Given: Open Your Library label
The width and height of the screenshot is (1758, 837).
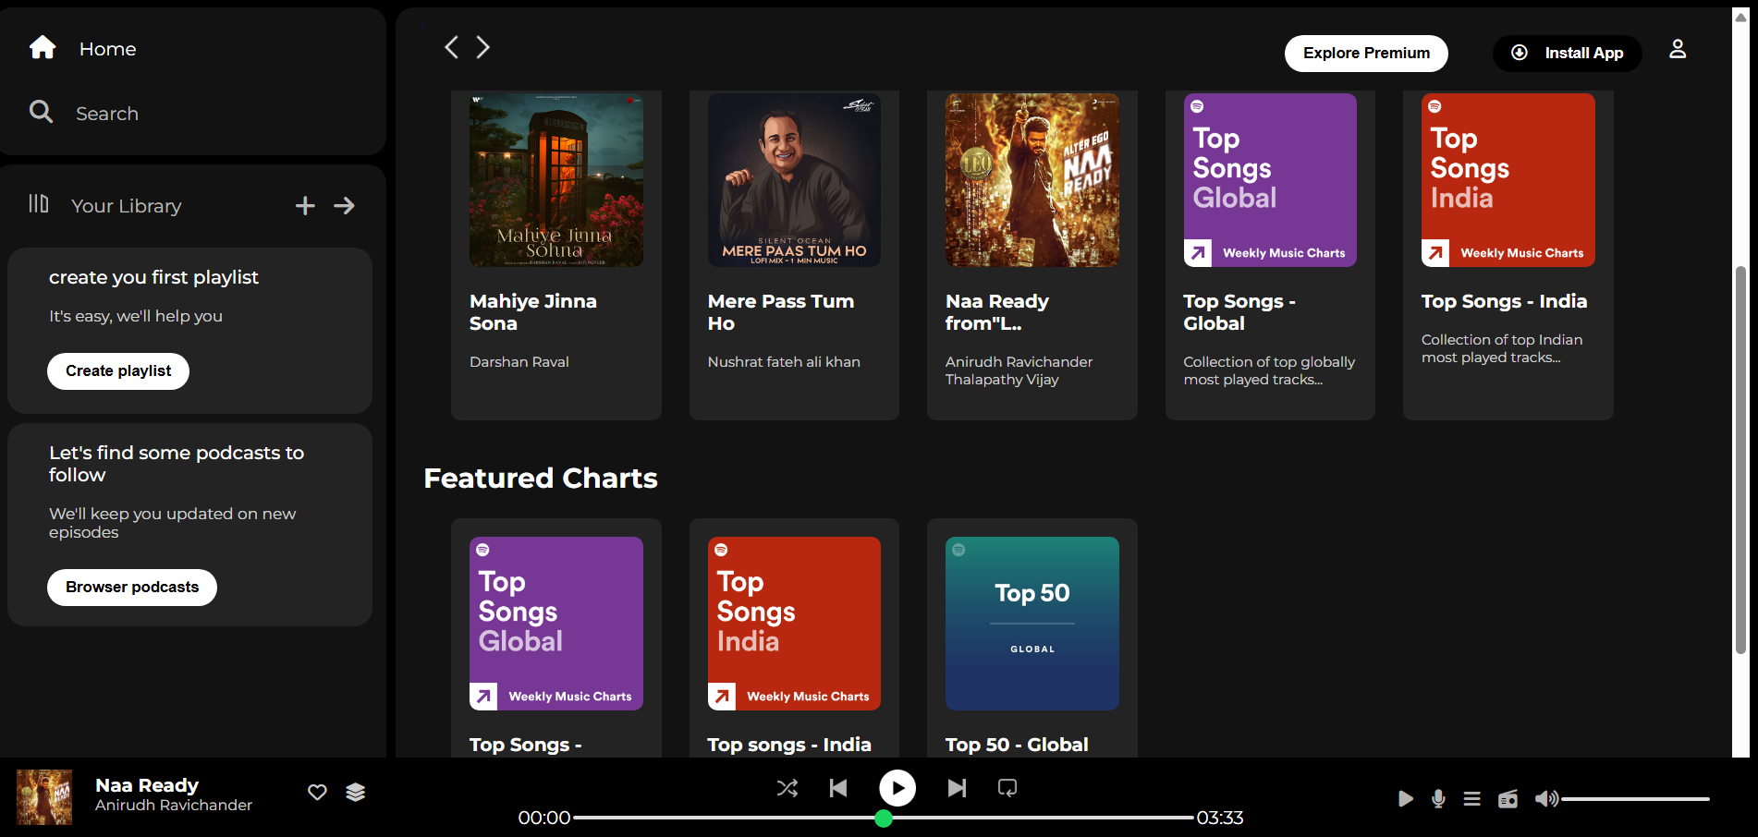Looking at the screenshot, I should 127,206.
